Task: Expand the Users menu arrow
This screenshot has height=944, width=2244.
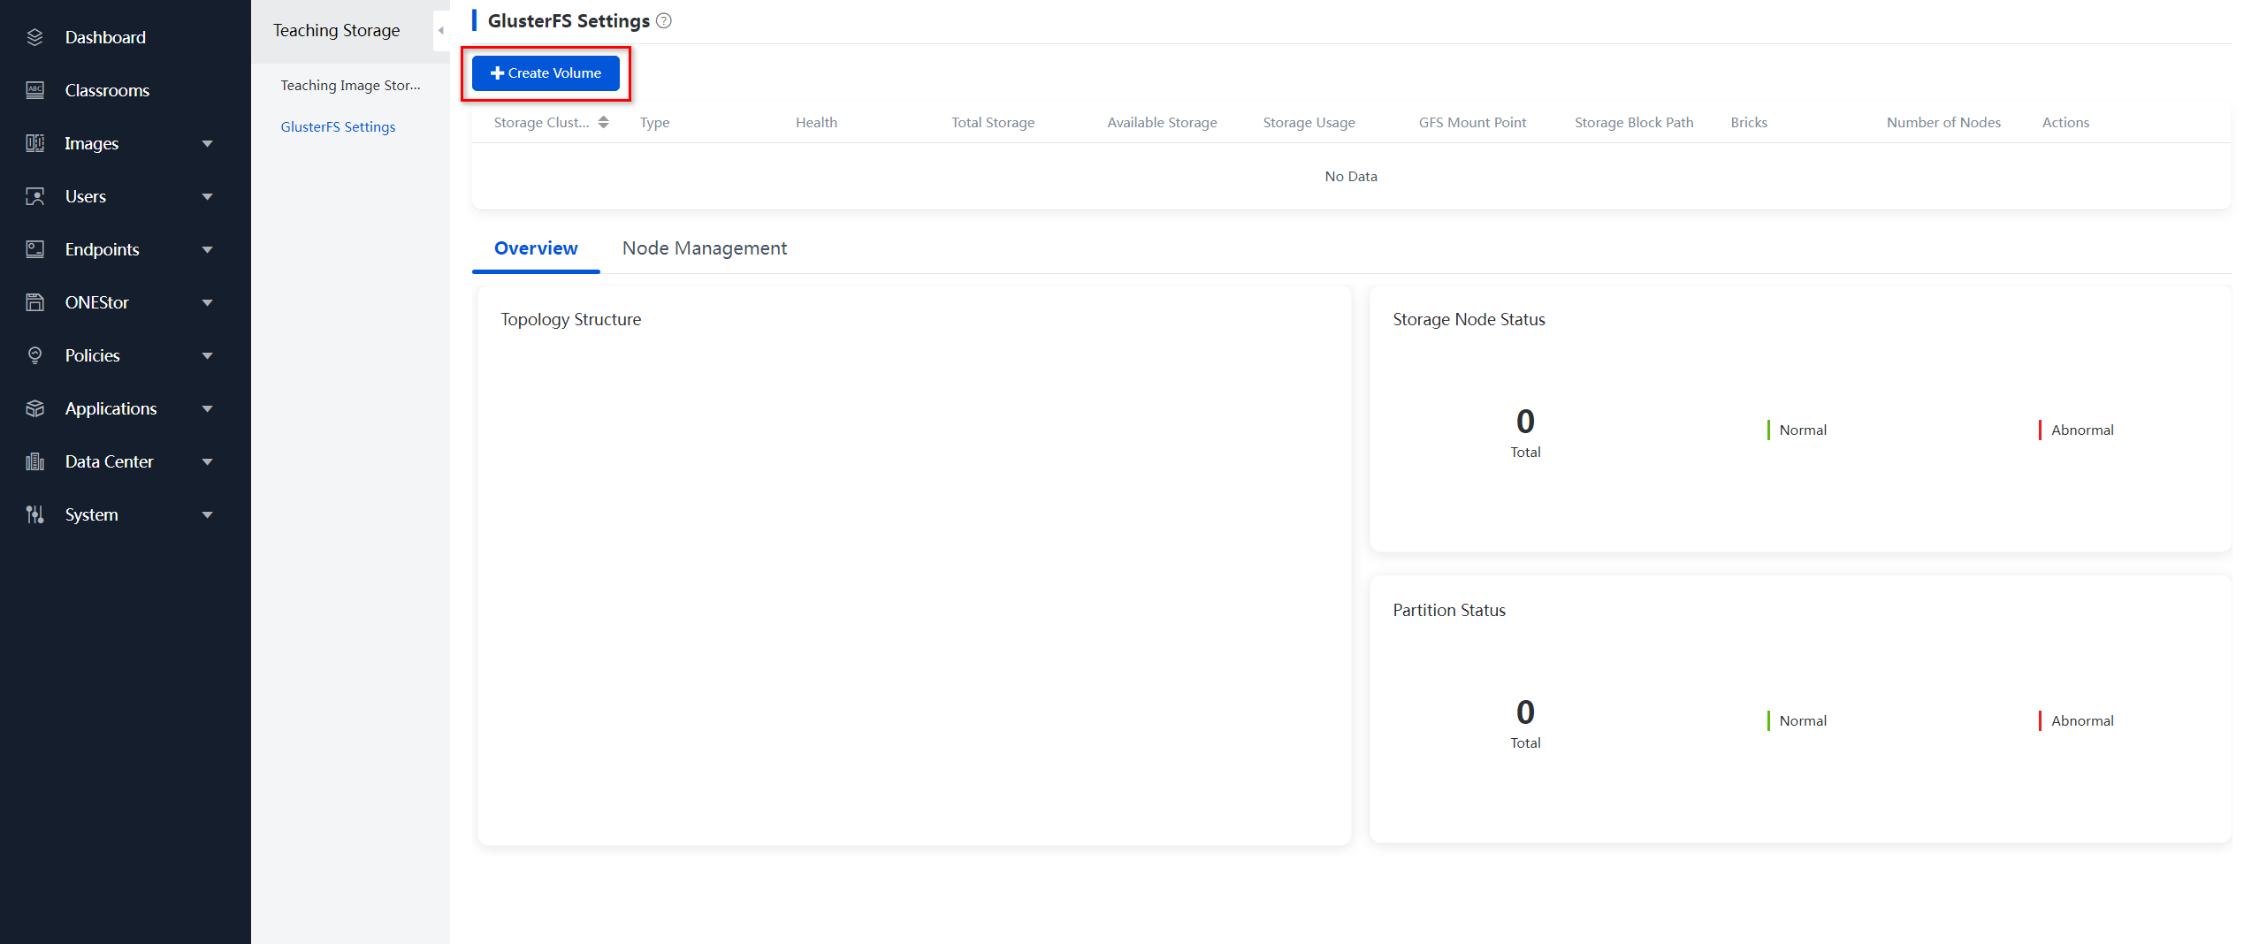Action: (207, 196)
